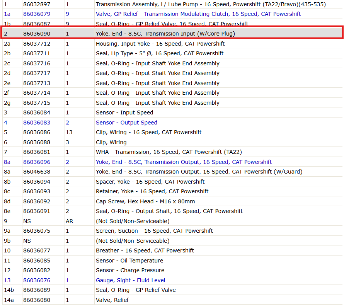Select part number 86036088
Viewport: 344px width, 305px height.
pos(37,142)
